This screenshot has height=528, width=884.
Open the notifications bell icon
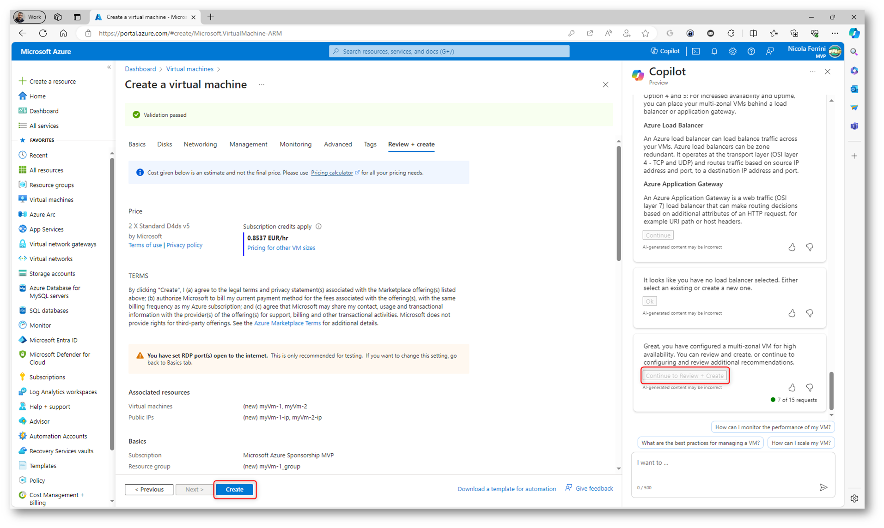coord(714,51)
